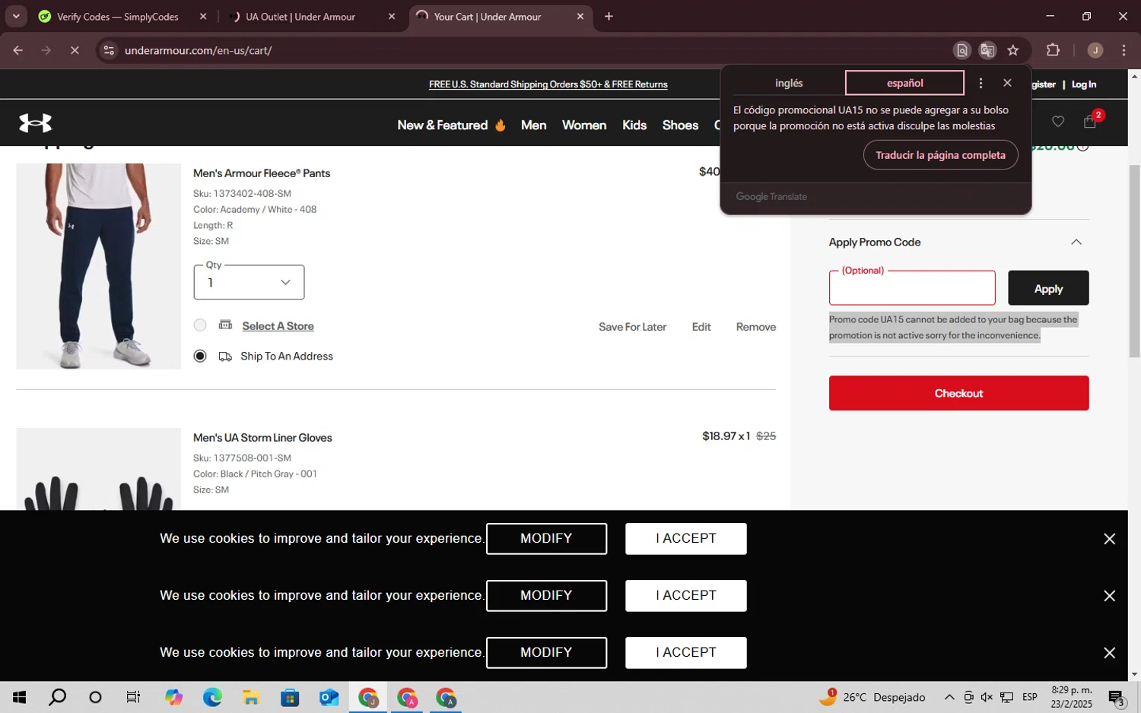Click I ACCEPT on the first cookie banner
1141x713 pixels.
click(685, 538)
